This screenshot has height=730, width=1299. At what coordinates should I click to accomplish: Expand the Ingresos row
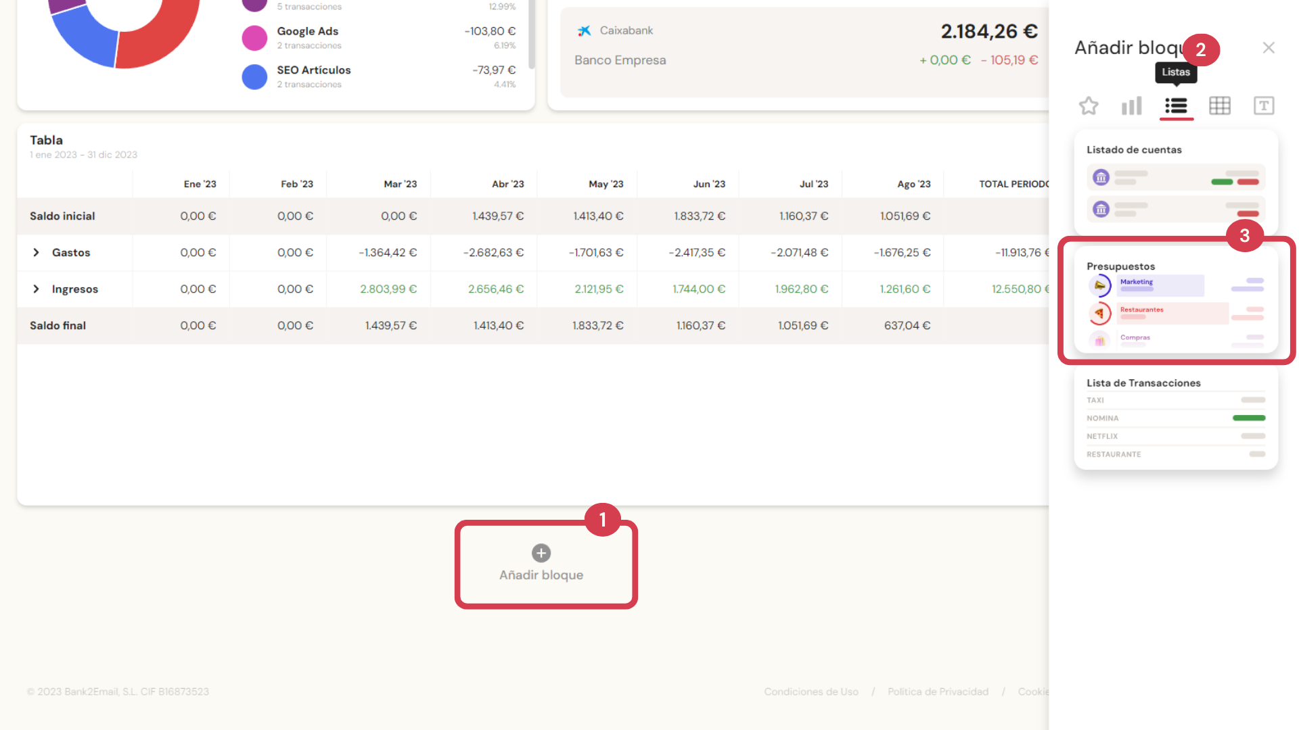point(37,289)
